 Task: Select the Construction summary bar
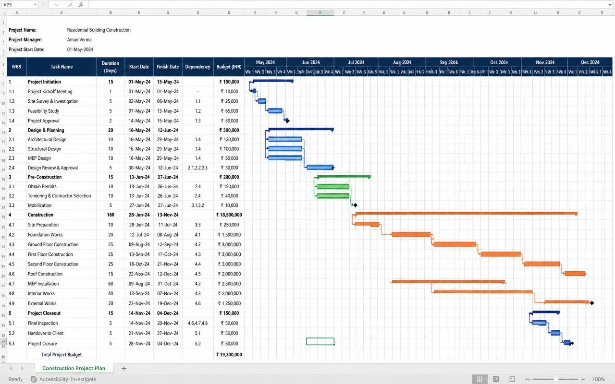(466, 213)
